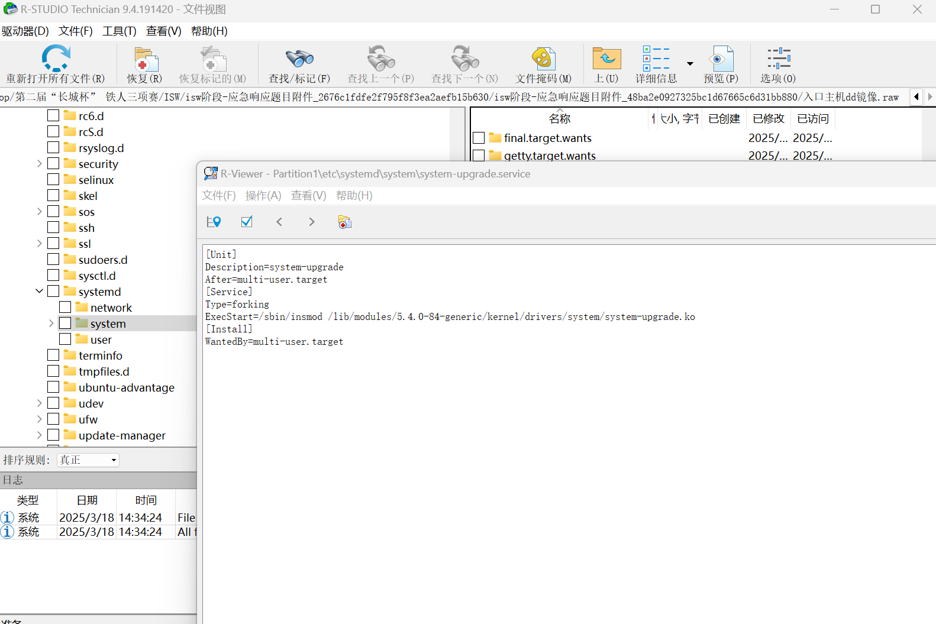This screenshot has height=624, width=936.
Task: Go up one folder level
Action: pyautogui.click(x=606, y=59)
